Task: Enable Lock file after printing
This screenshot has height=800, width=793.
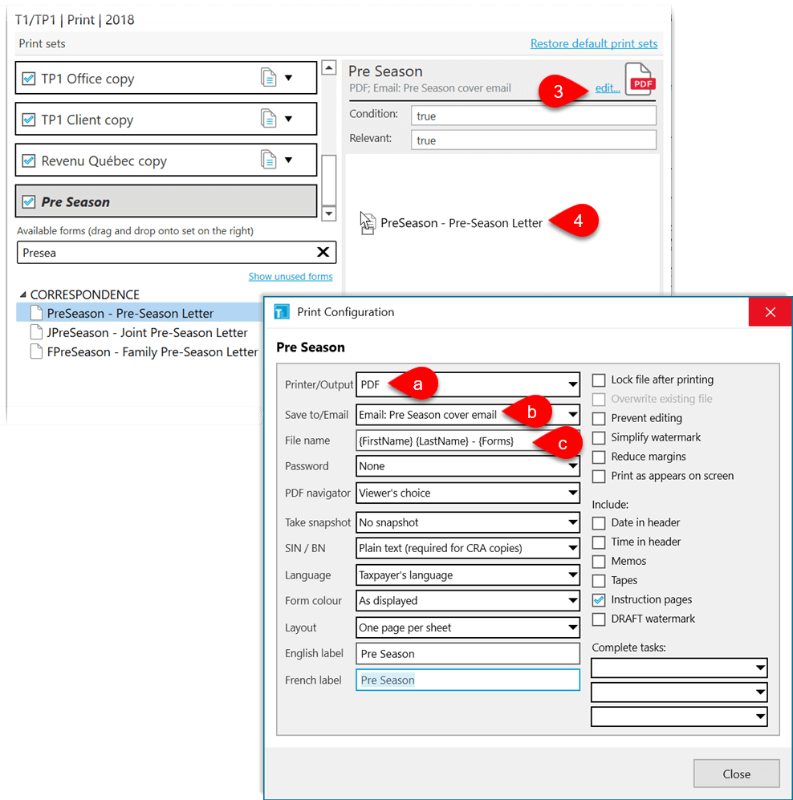Action: pyautogui.click(x=598, y=380)
